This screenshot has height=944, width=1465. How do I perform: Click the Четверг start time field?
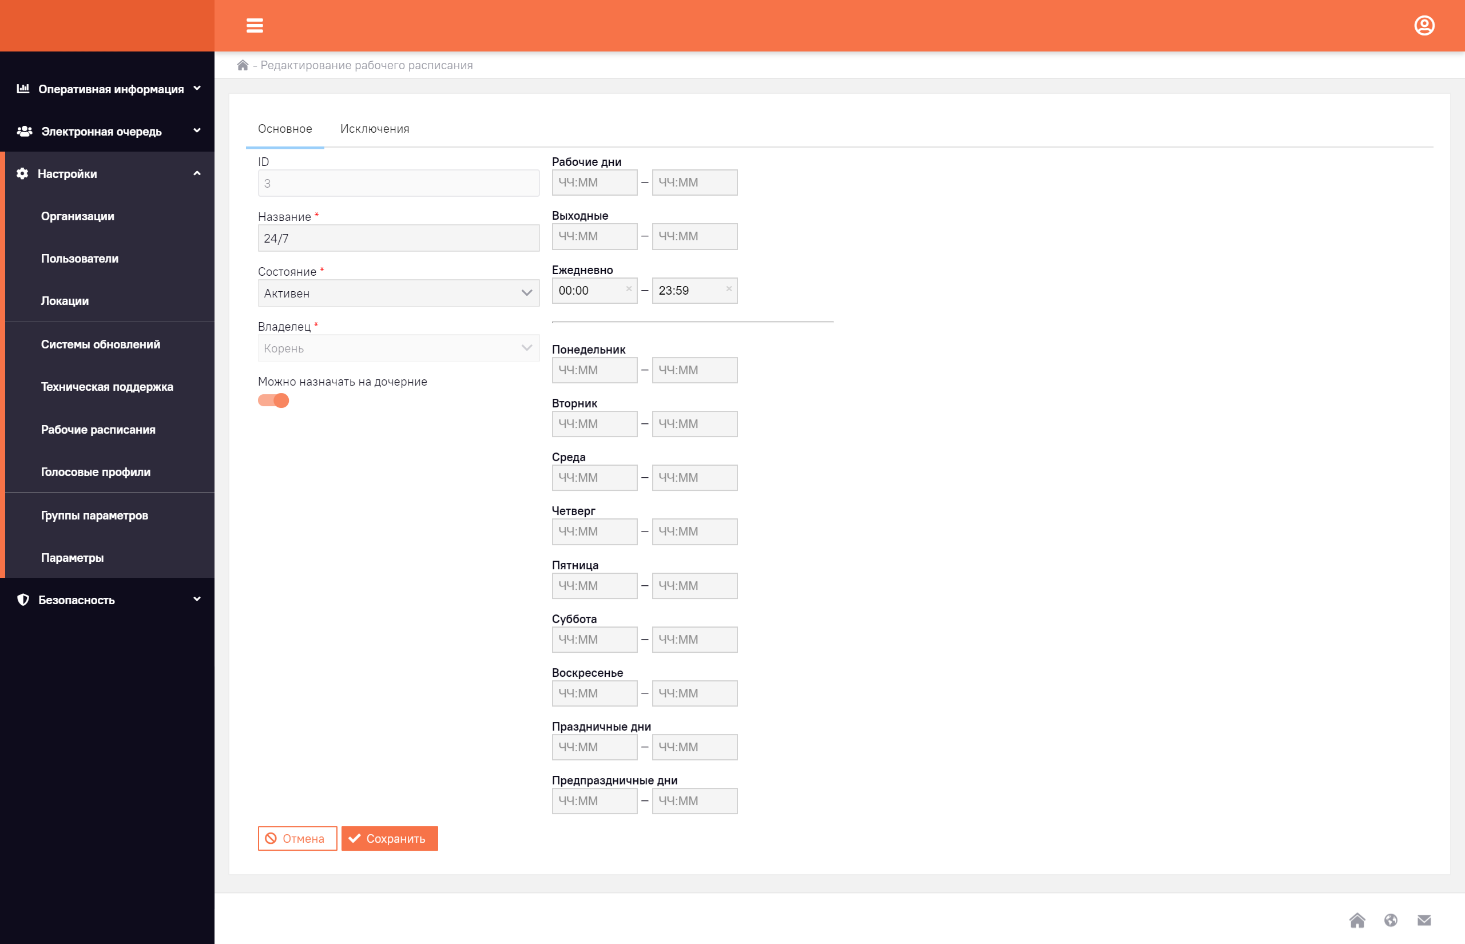tap(594, 532)
